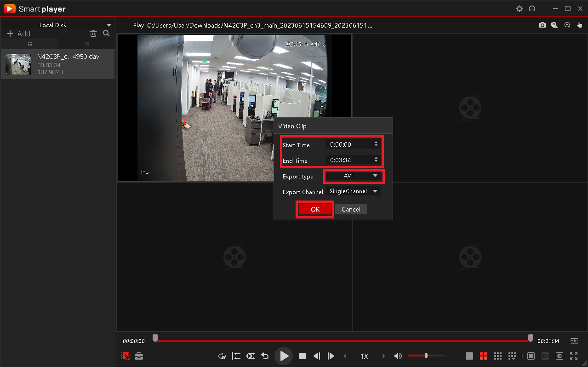Screen dimensions: 588x367
Task: Open the Export Channel SingleChannel dropdown
Action: pos(353,191)
